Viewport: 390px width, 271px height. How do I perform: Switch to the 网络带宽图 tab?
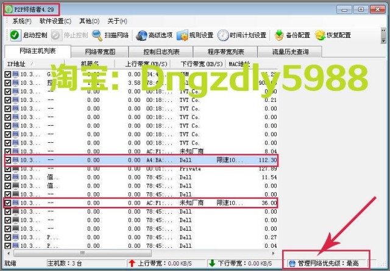pos(100,52)
